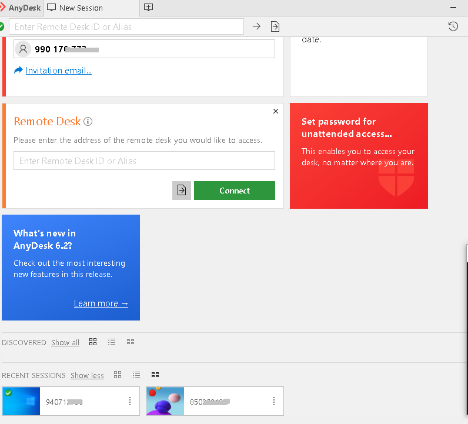Open recent session thumbnail 94071

click(21, 401)
